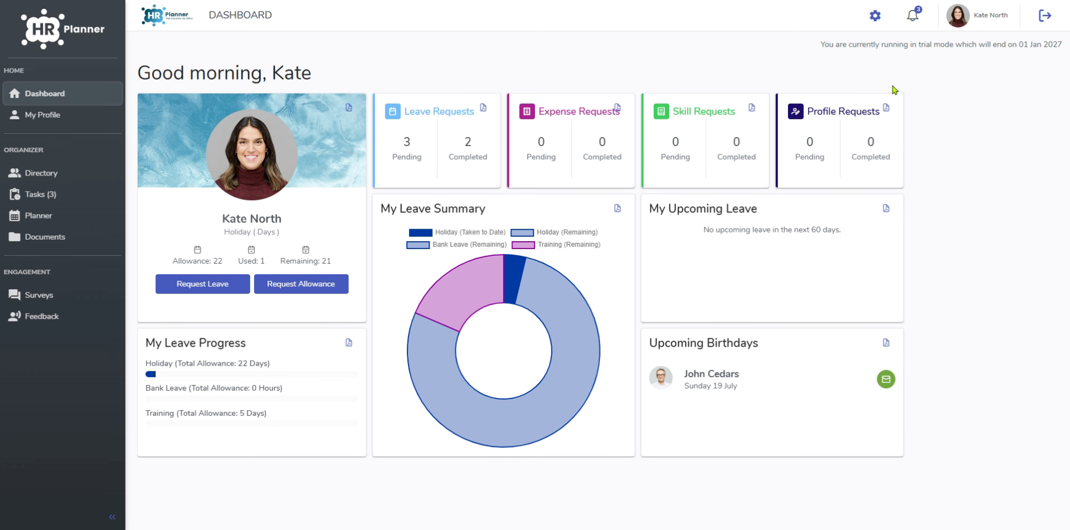Toggle Bank Leave (Remaining) legend swatch

[418, 245]
